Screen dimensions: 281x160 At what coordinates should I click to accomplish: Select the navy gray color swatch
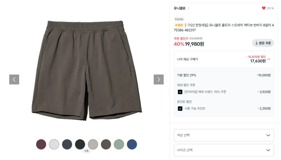67,144
